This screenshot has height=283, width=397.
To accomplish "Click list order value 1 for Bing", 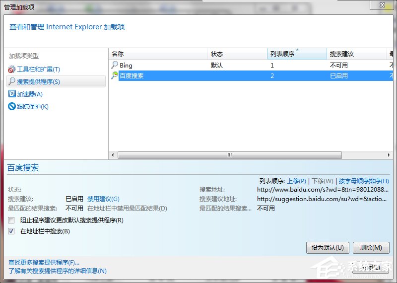I will (x=272, y=66).
